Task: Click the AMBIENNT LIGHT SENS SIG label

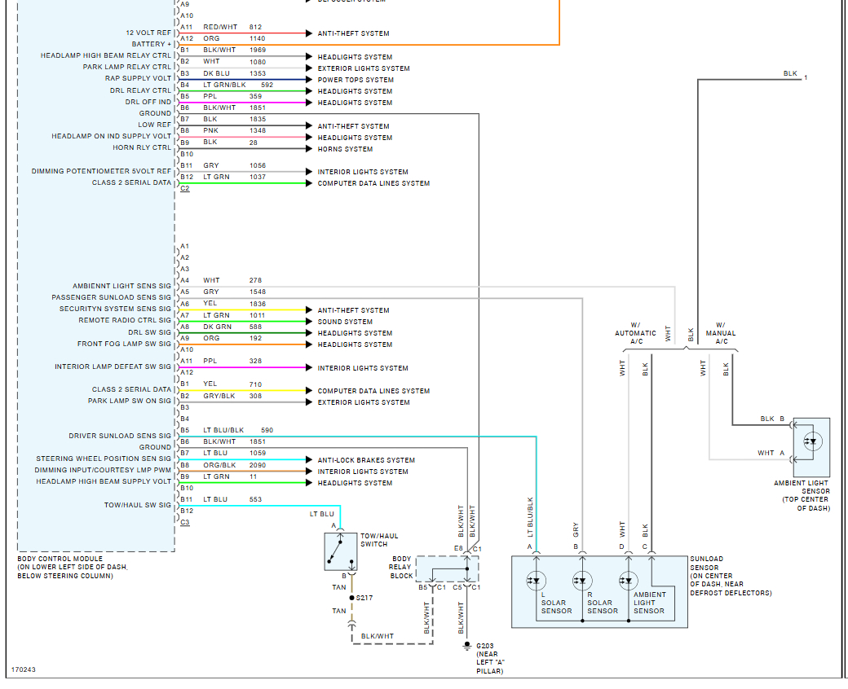Action: (121, 286)
